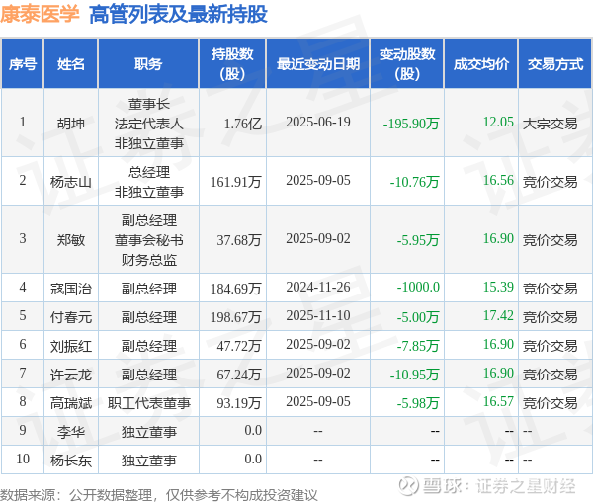Click the 数据来源 footer disclaimer text
593x504 pixels.
[x=159, y=495]
